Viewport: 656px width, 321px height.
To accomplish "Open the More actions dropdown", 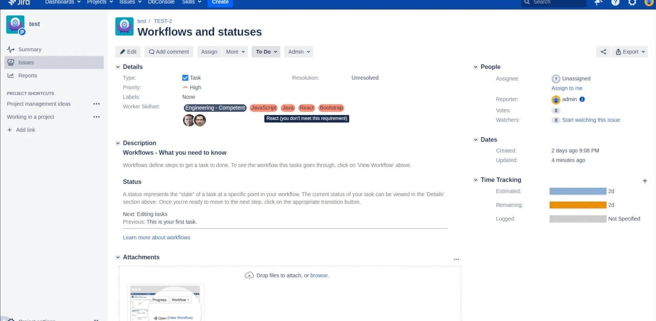I will pos(235,52).
